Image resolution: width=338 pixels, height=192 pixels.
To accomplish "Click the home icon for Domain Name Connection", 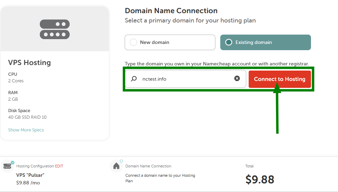I will (116, 166).
